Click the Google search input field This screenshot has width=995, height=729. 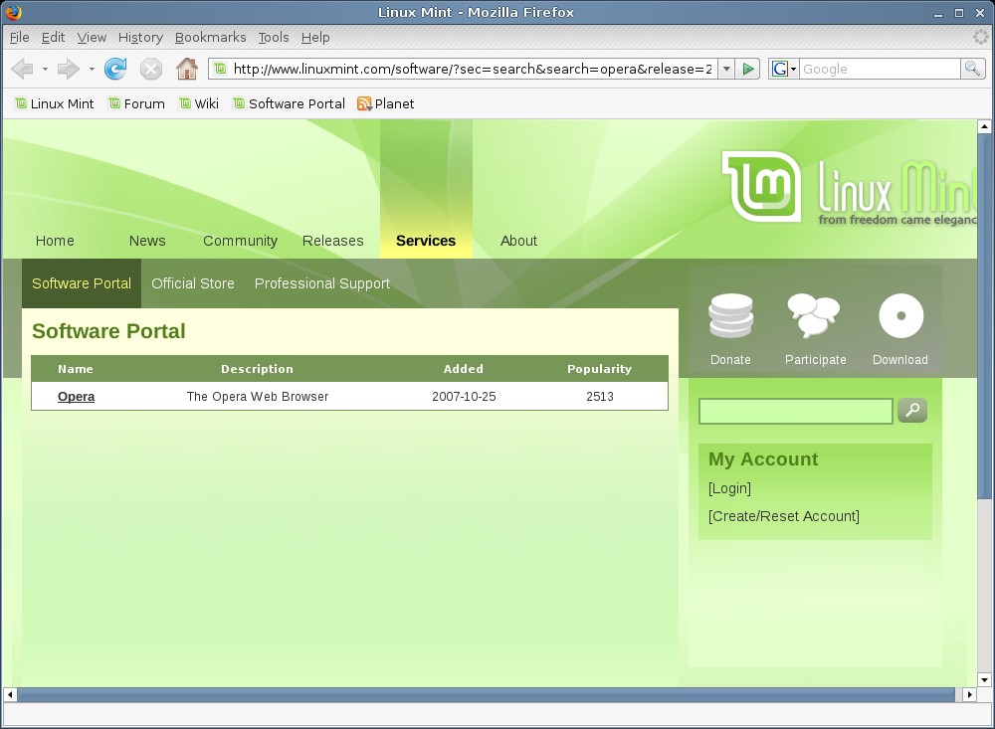pos(881,69)
